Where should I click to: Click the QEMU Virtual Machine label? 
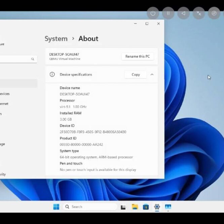coord(65,59)
